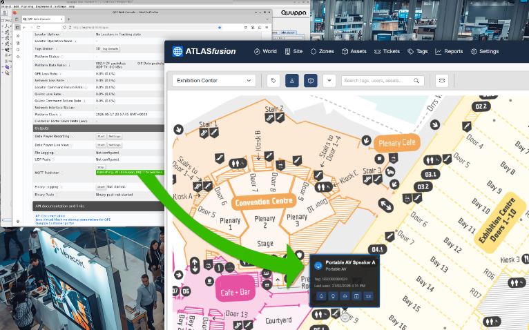
Task: Click the Plenary Cafe label on map
Action: coord(396,143)
